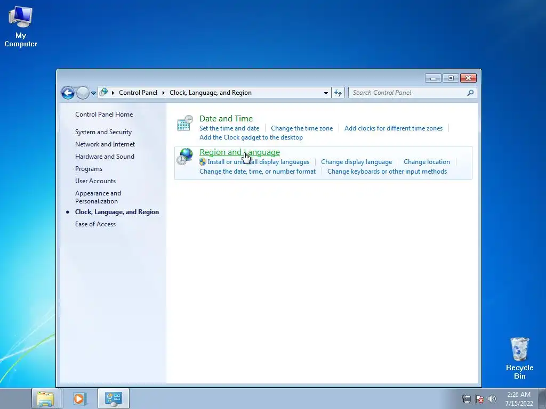Select Clock, Language, and Region in sidebar
The image size is (546, 409).
click(x=117, y=212)
